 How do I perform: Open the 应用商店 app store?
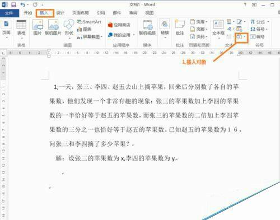[119, 25]
